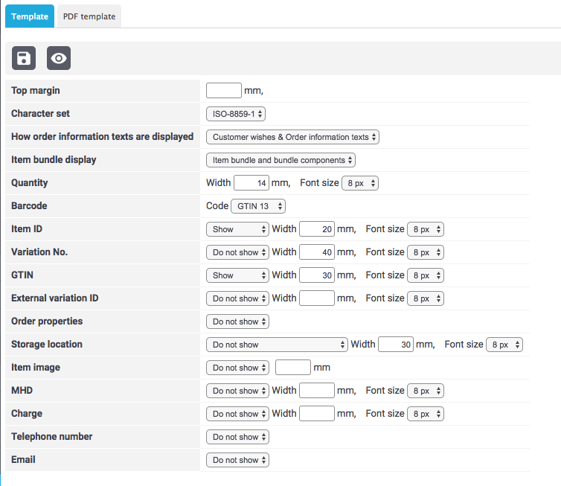The height and width of the screenshot is (486, 561).
Task: Open the Item bundle display dropdown
Action: coord(280,160)
